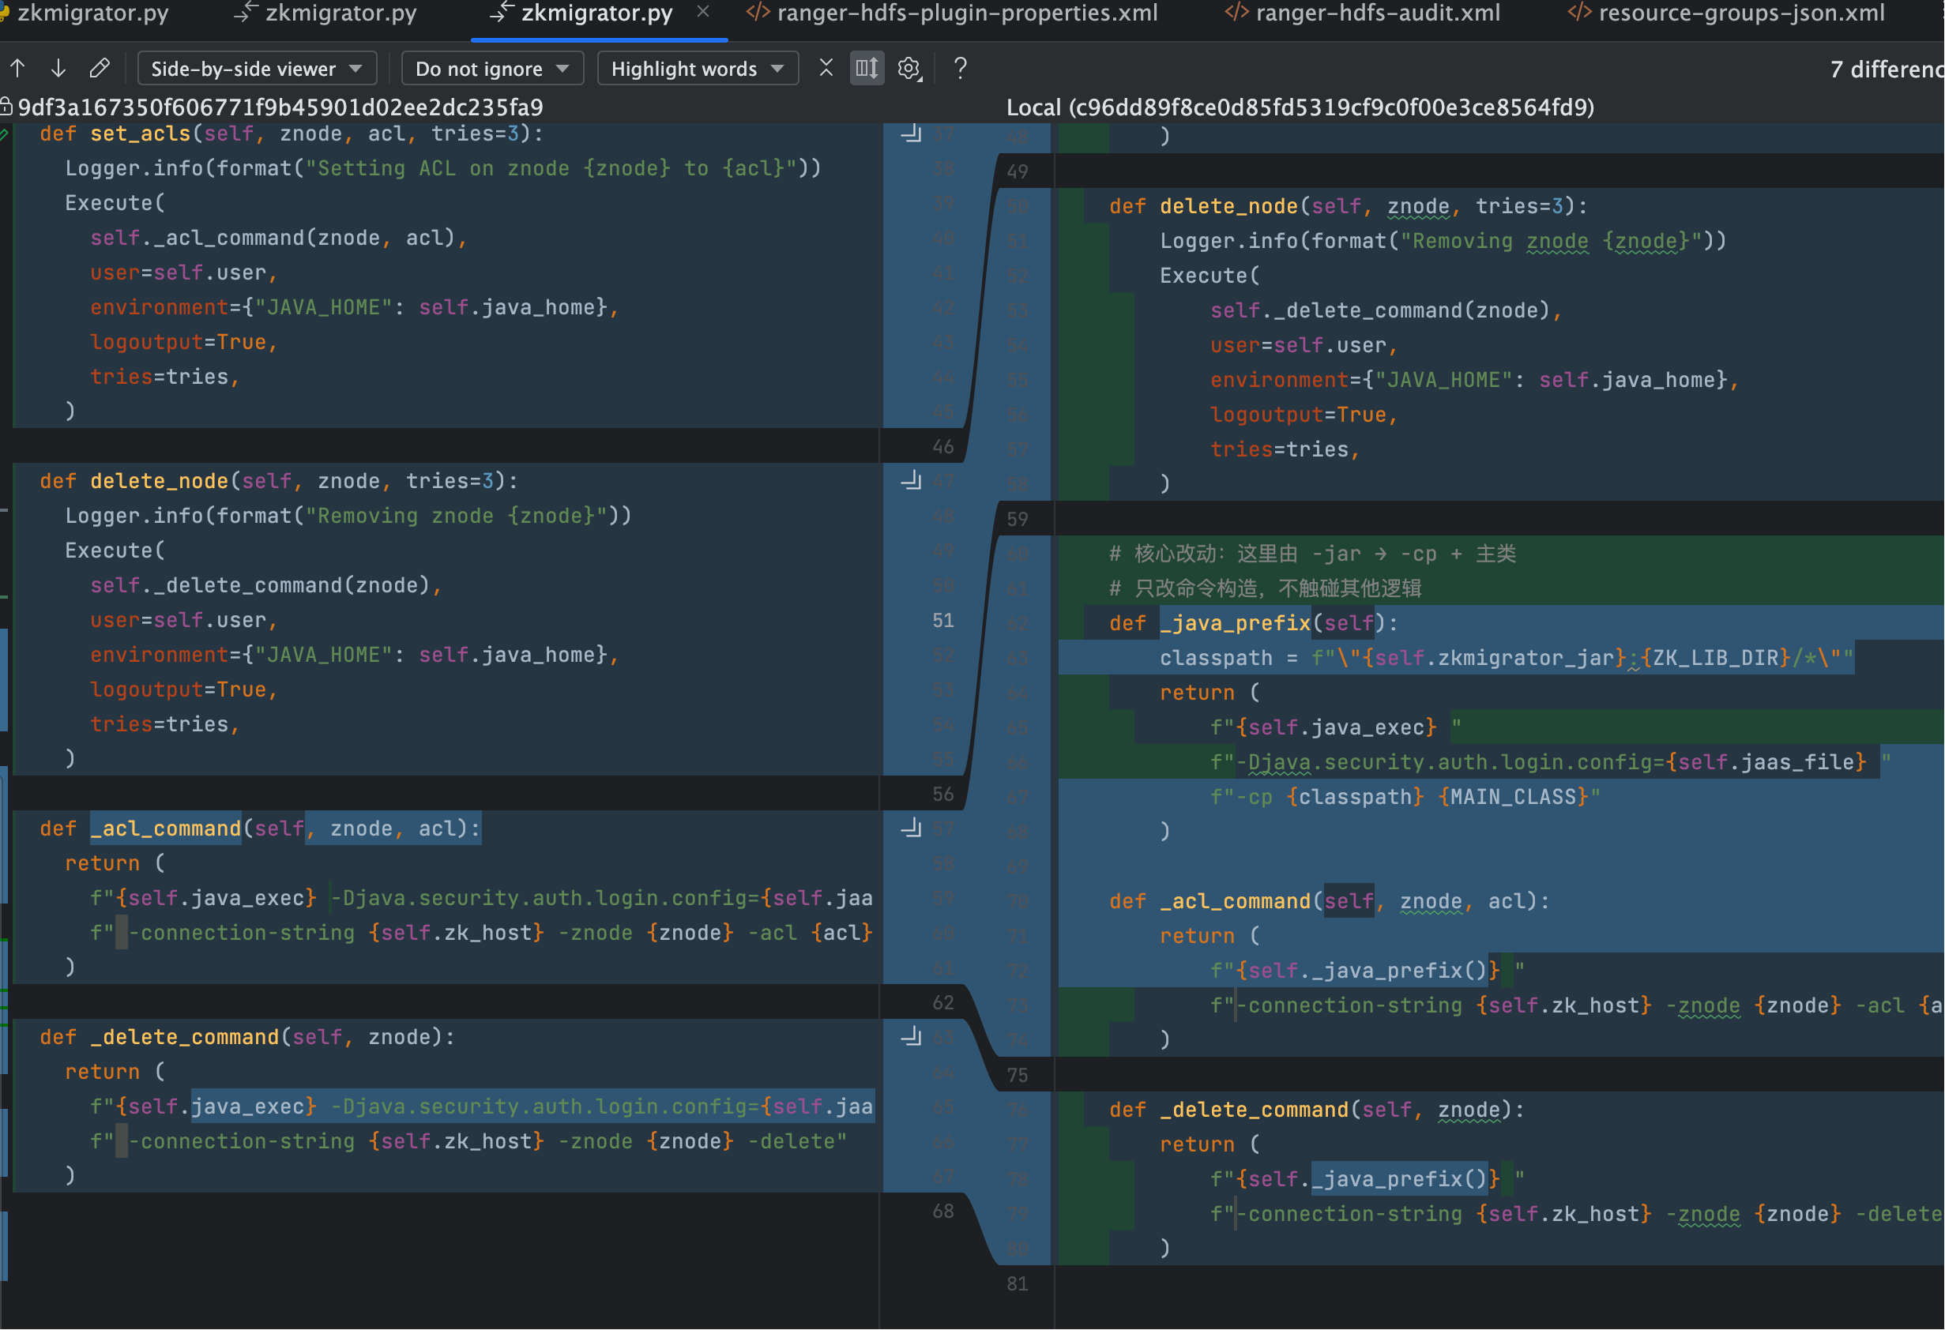Screen dimensions: 1945x1330
Task: Click the lock icon beside revision hash
Action: click(x=6, y=107)
